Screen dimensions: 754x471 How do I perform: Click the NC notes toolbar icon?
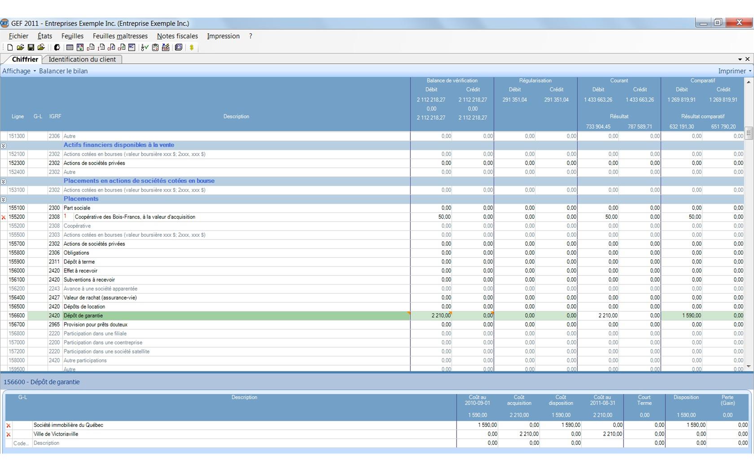pos(132,47)
